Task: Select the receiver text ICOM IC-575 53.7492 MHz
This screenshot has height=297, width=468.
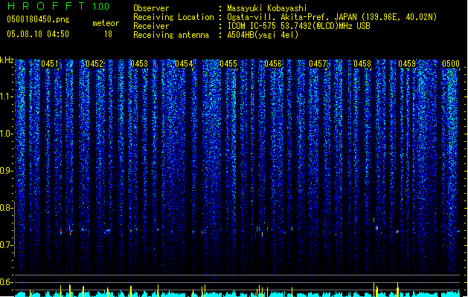Action: coord(298,26)
